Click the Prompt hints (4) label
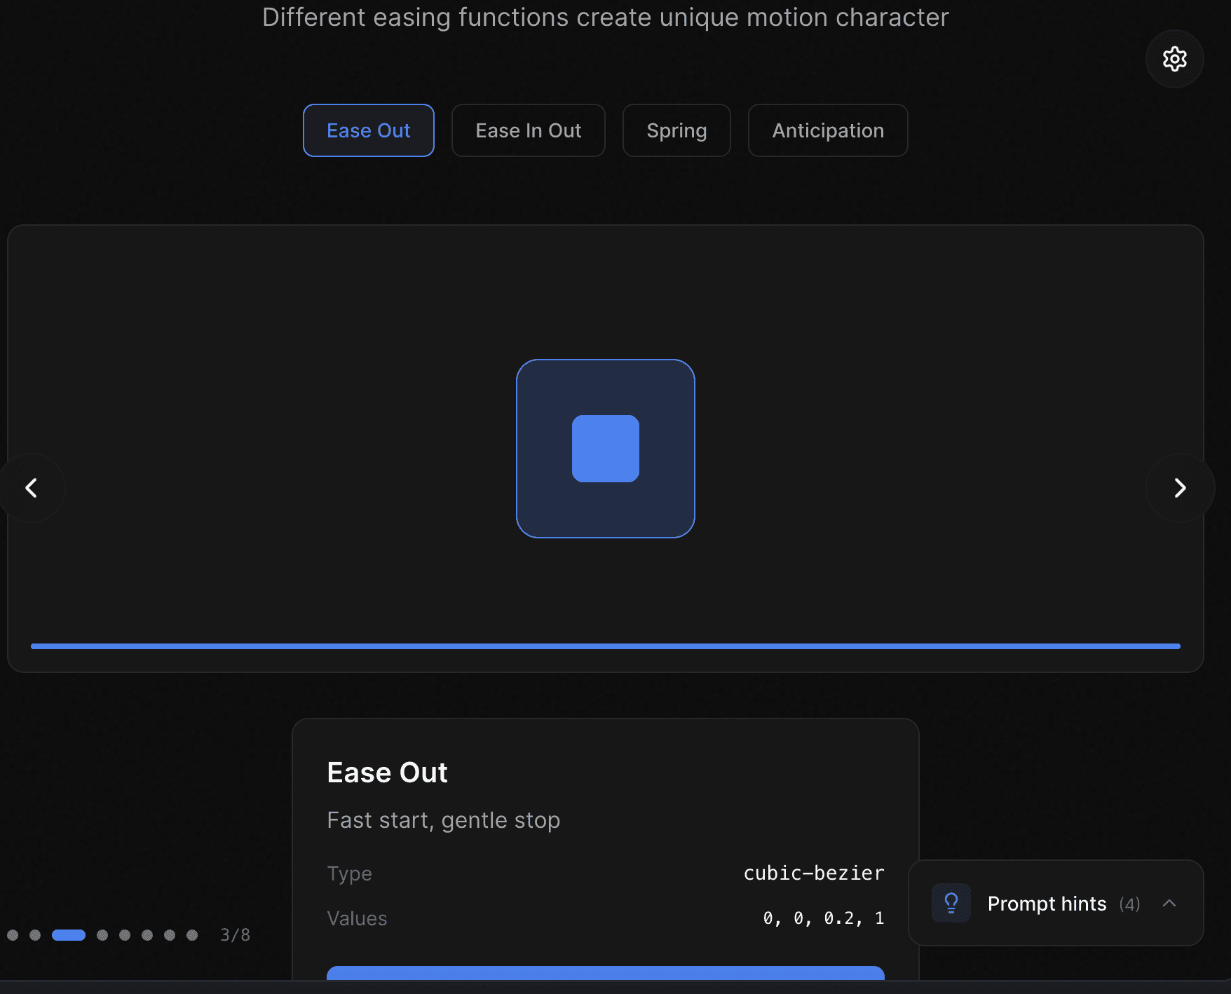The image size is (1231, 994). [1047, 904]
